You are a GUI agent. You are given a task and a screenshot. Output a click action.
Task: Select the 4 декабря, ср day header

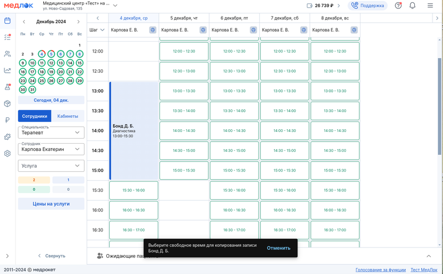[133, 18]
